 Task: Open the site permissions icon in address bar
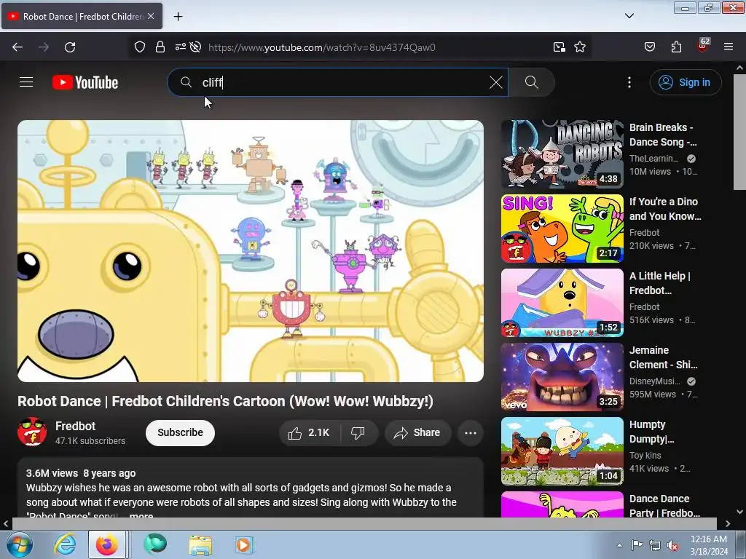pyautogui.click(x=181, y=47)
